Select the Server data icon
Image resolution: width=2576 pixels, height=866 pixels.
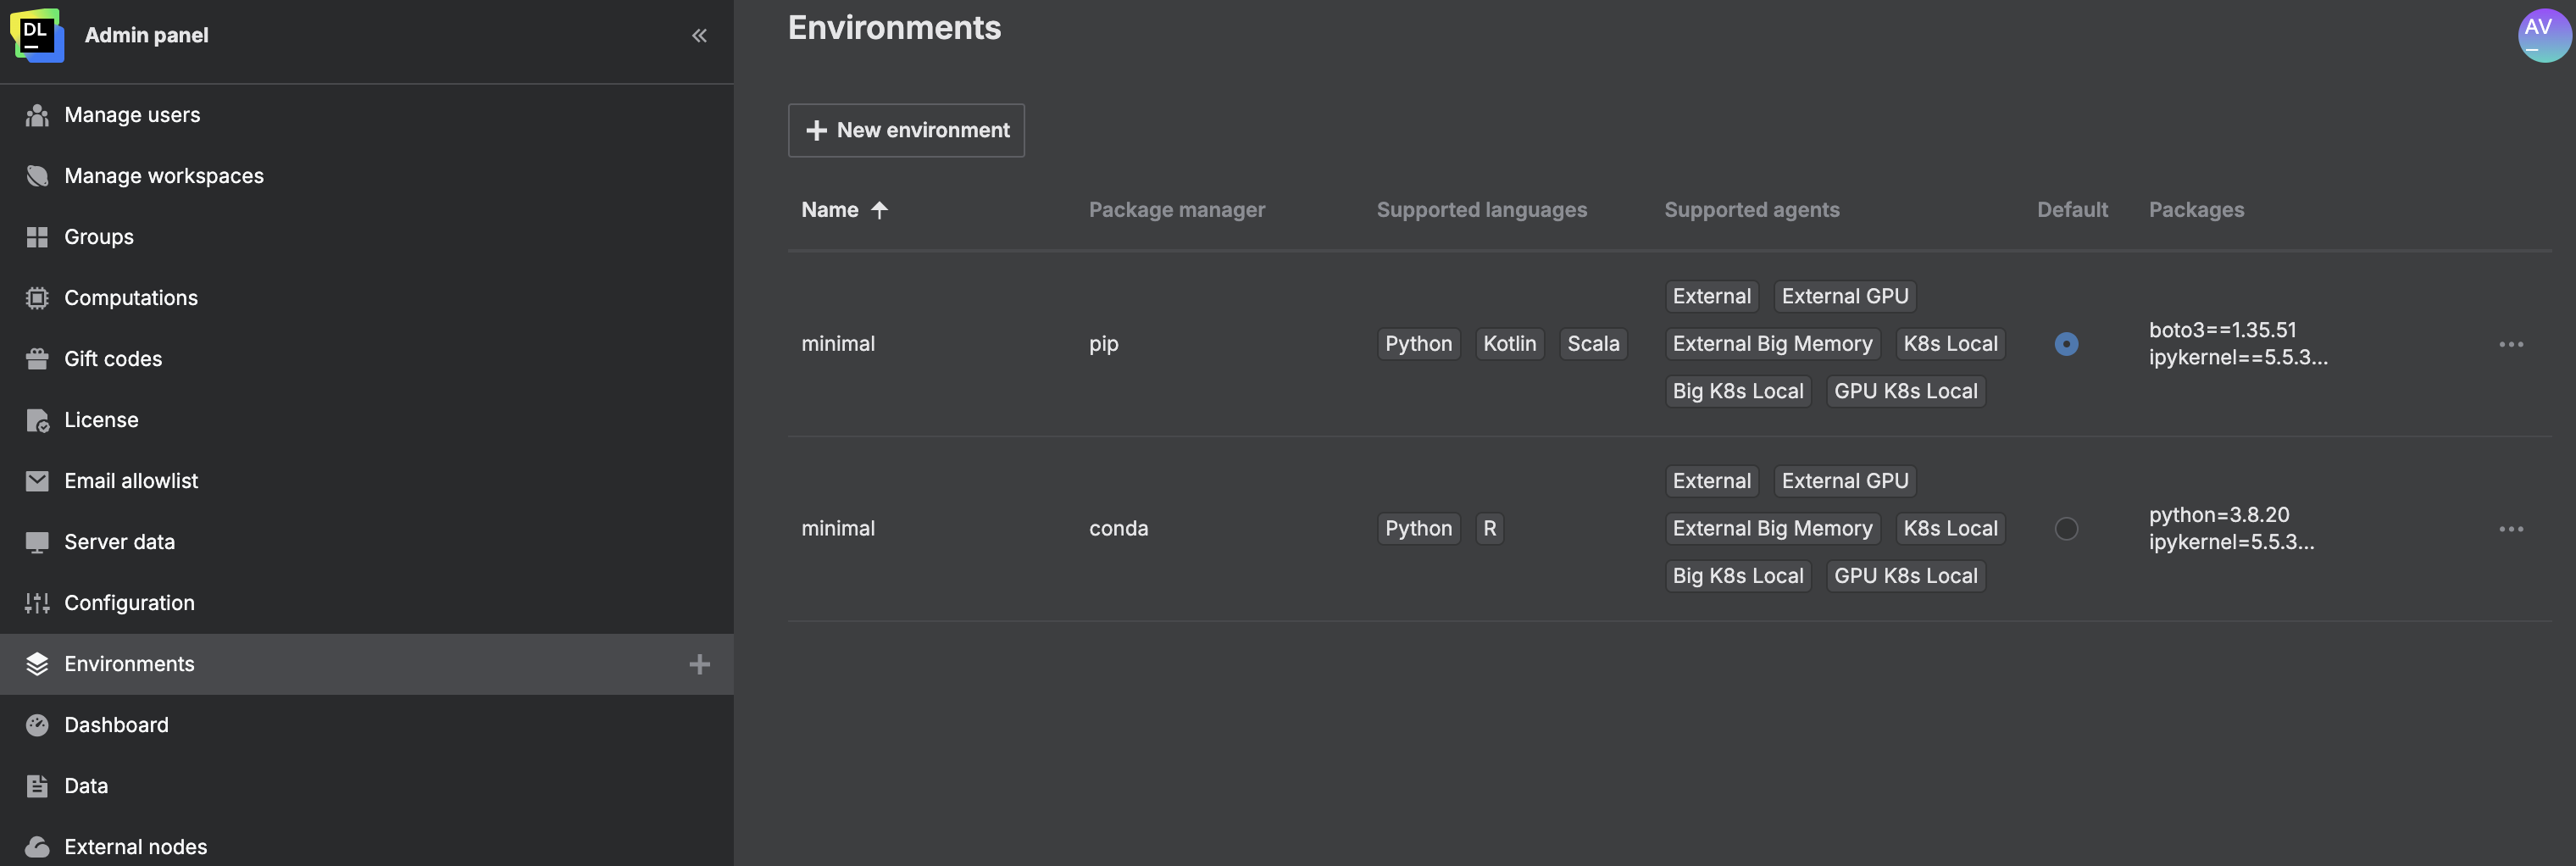pyautogui.click(x=37, y=541)
